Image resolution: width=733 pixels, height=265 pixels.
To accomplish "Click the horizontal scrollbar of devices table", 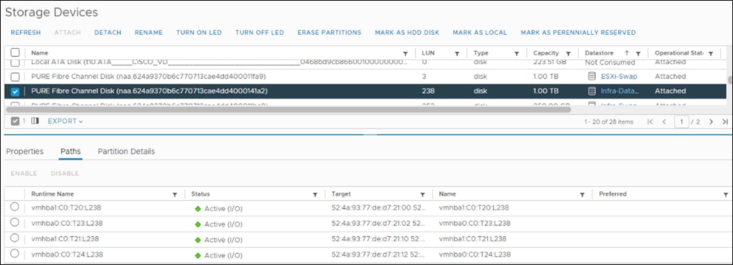I will coord(288,110).
